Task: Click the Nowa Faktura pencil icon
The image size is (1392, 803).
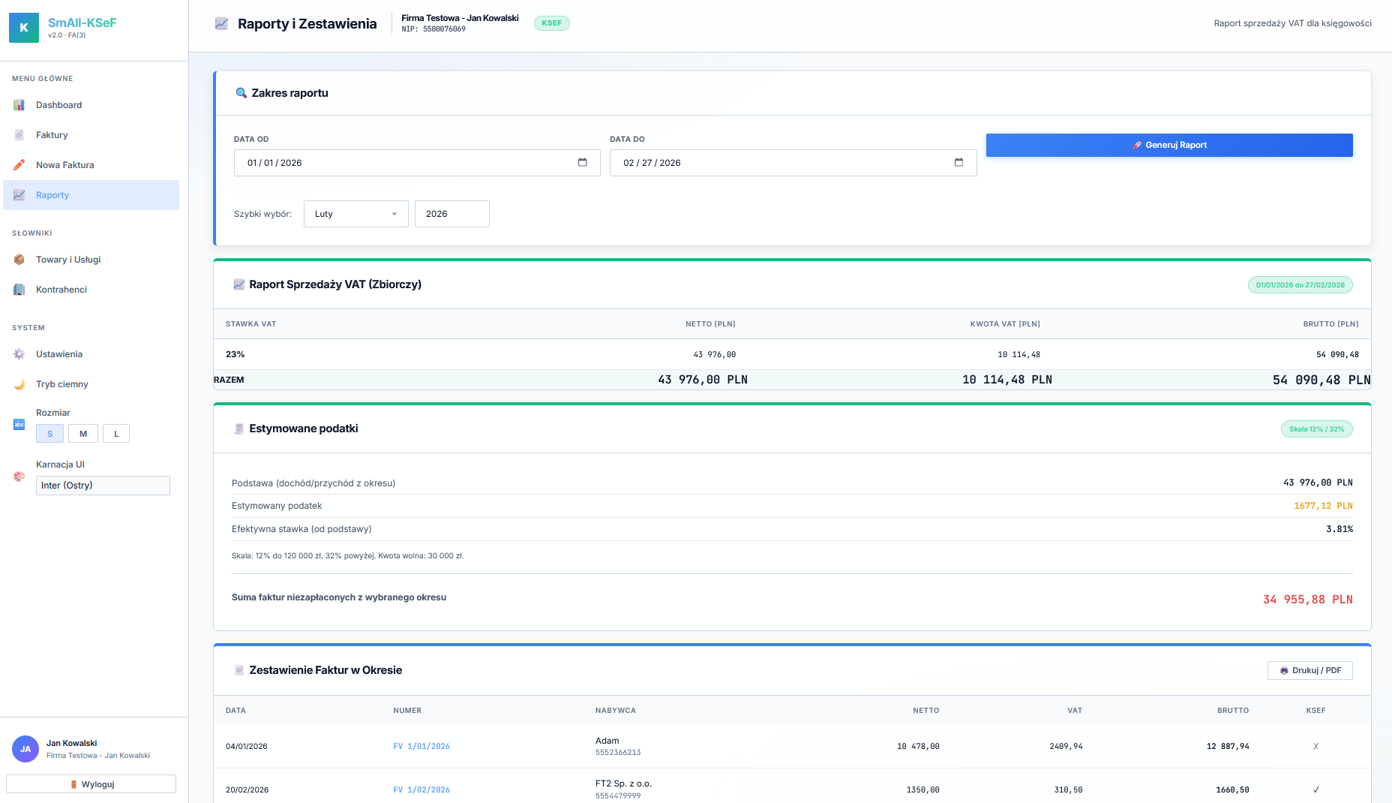Action: point(19,165)
